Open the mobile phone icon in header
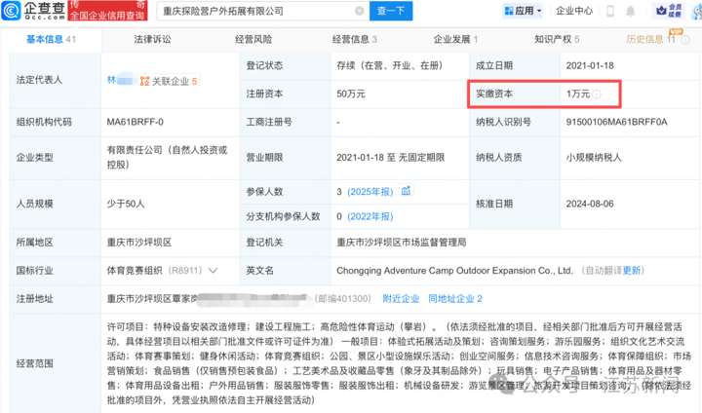This screenshot has height=413, width=702. pos(609,11)
